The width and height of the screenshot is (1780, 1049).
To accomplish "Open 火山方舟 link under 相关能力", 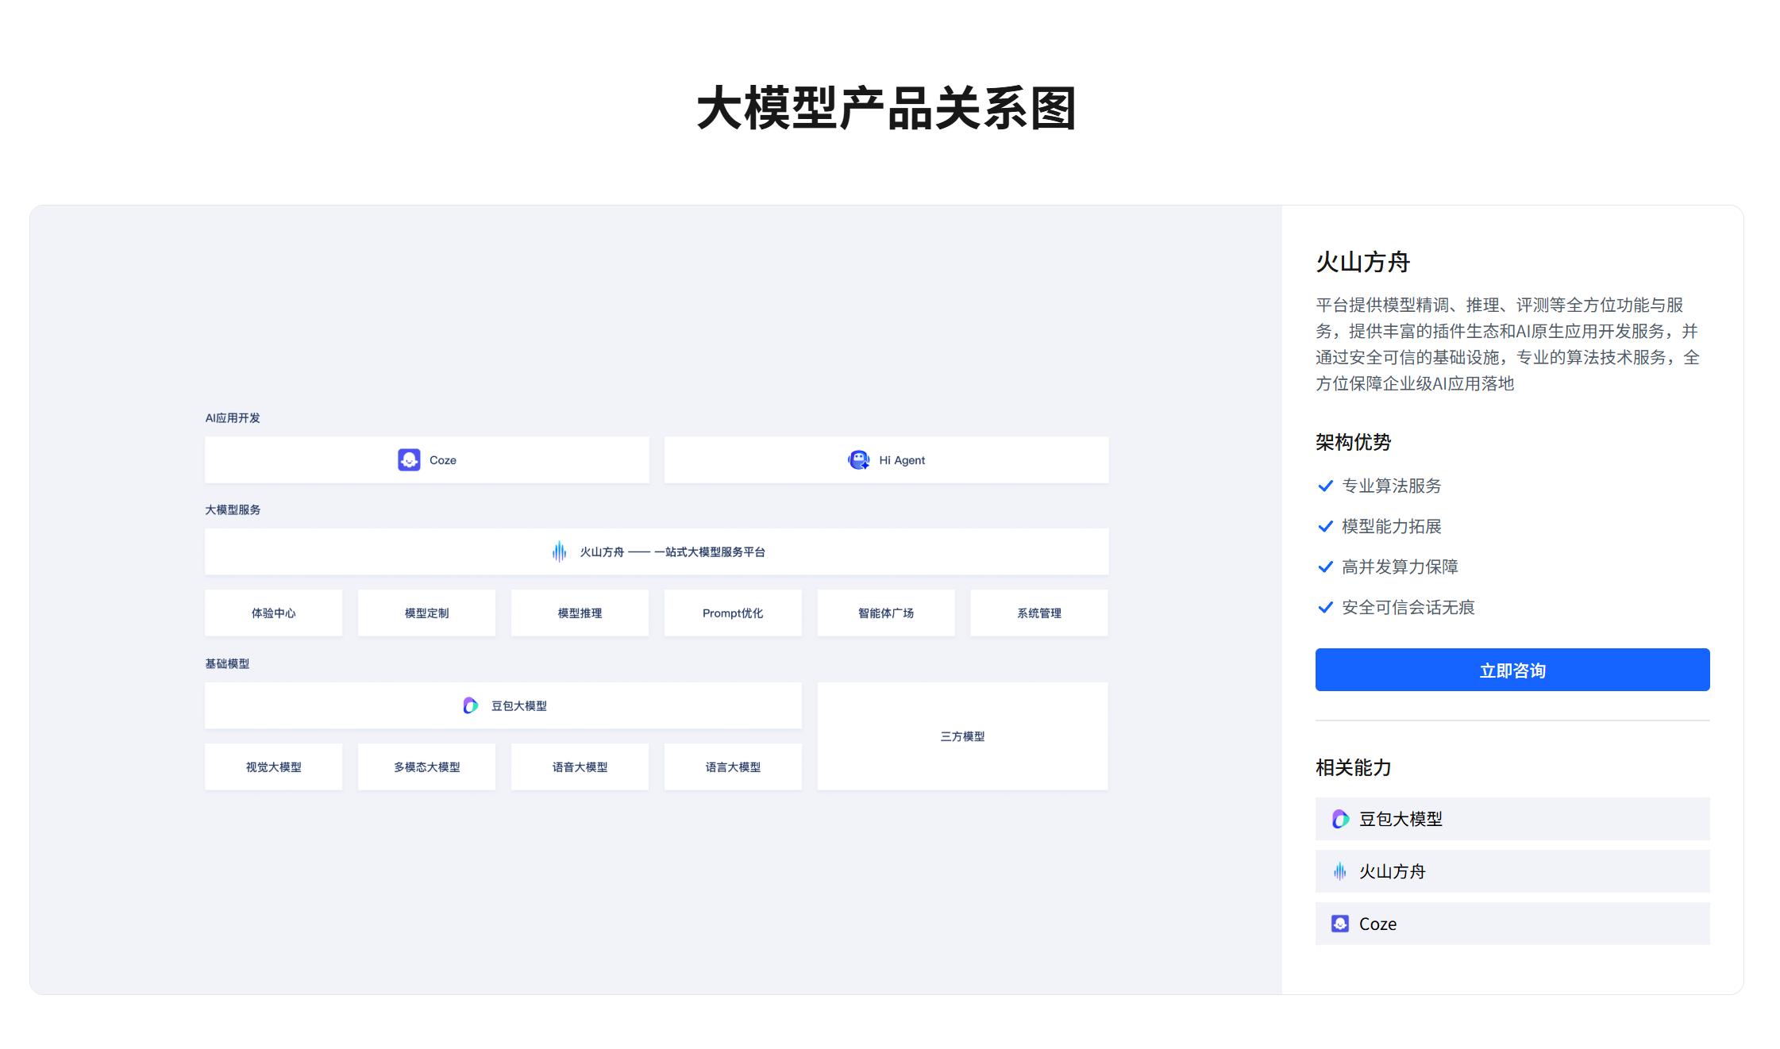I will click(1512, 871).
